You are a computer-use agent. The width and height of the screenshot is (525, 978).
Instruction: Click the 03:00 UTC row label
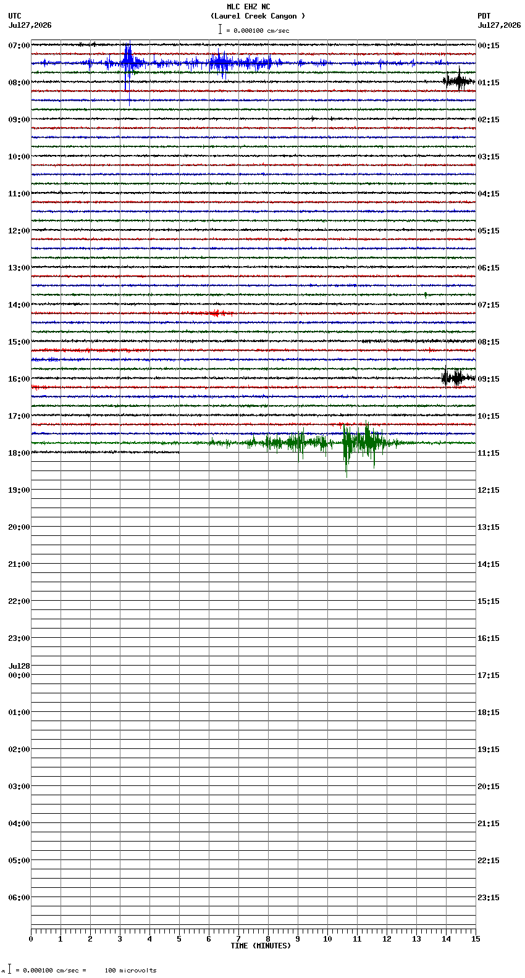19,787
